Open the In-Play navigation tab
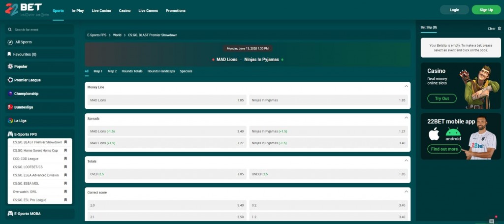This screenshot has height=224, width=504. (78, 11)
